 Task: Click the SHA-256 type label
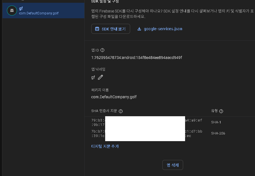pos(218,133)
